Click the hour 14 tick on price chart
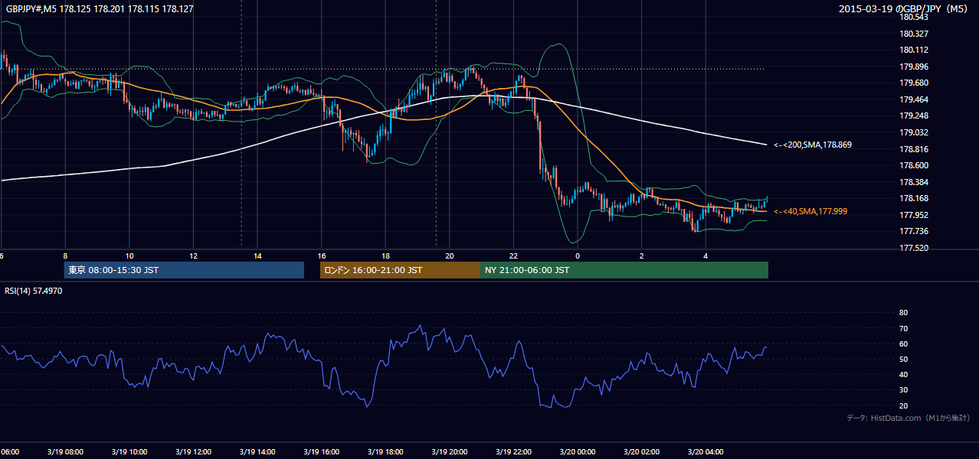 (257, 256)
